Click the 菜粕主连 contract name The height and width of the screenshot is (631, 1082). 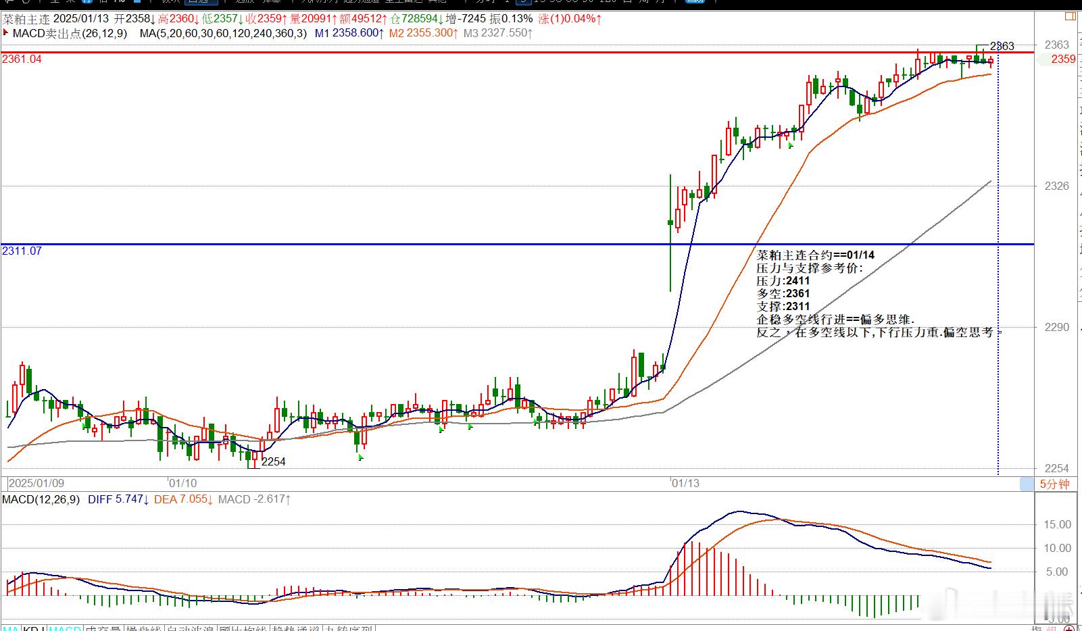(26, 19)
